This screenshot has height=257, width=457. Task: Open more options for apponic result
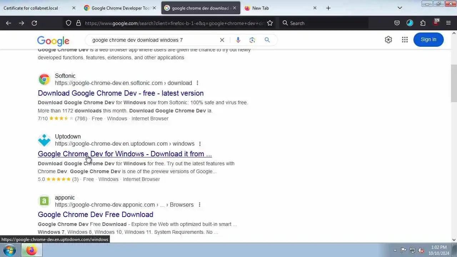tap(200, 205)
